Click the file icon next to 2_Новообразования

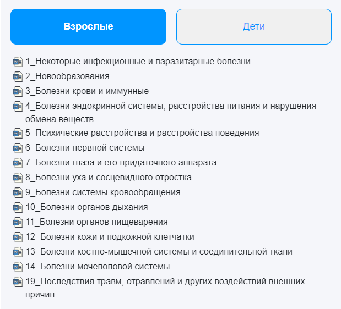pos(18,76)
